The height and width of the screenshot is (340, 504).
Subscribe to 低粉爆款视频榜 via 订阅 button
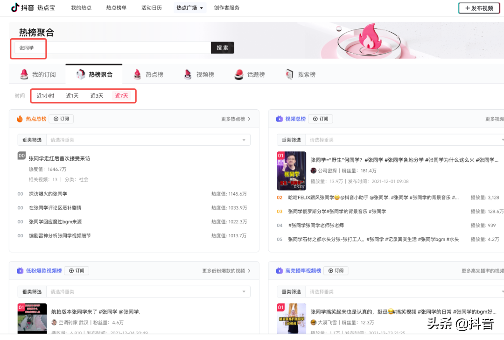coord(77,270)
